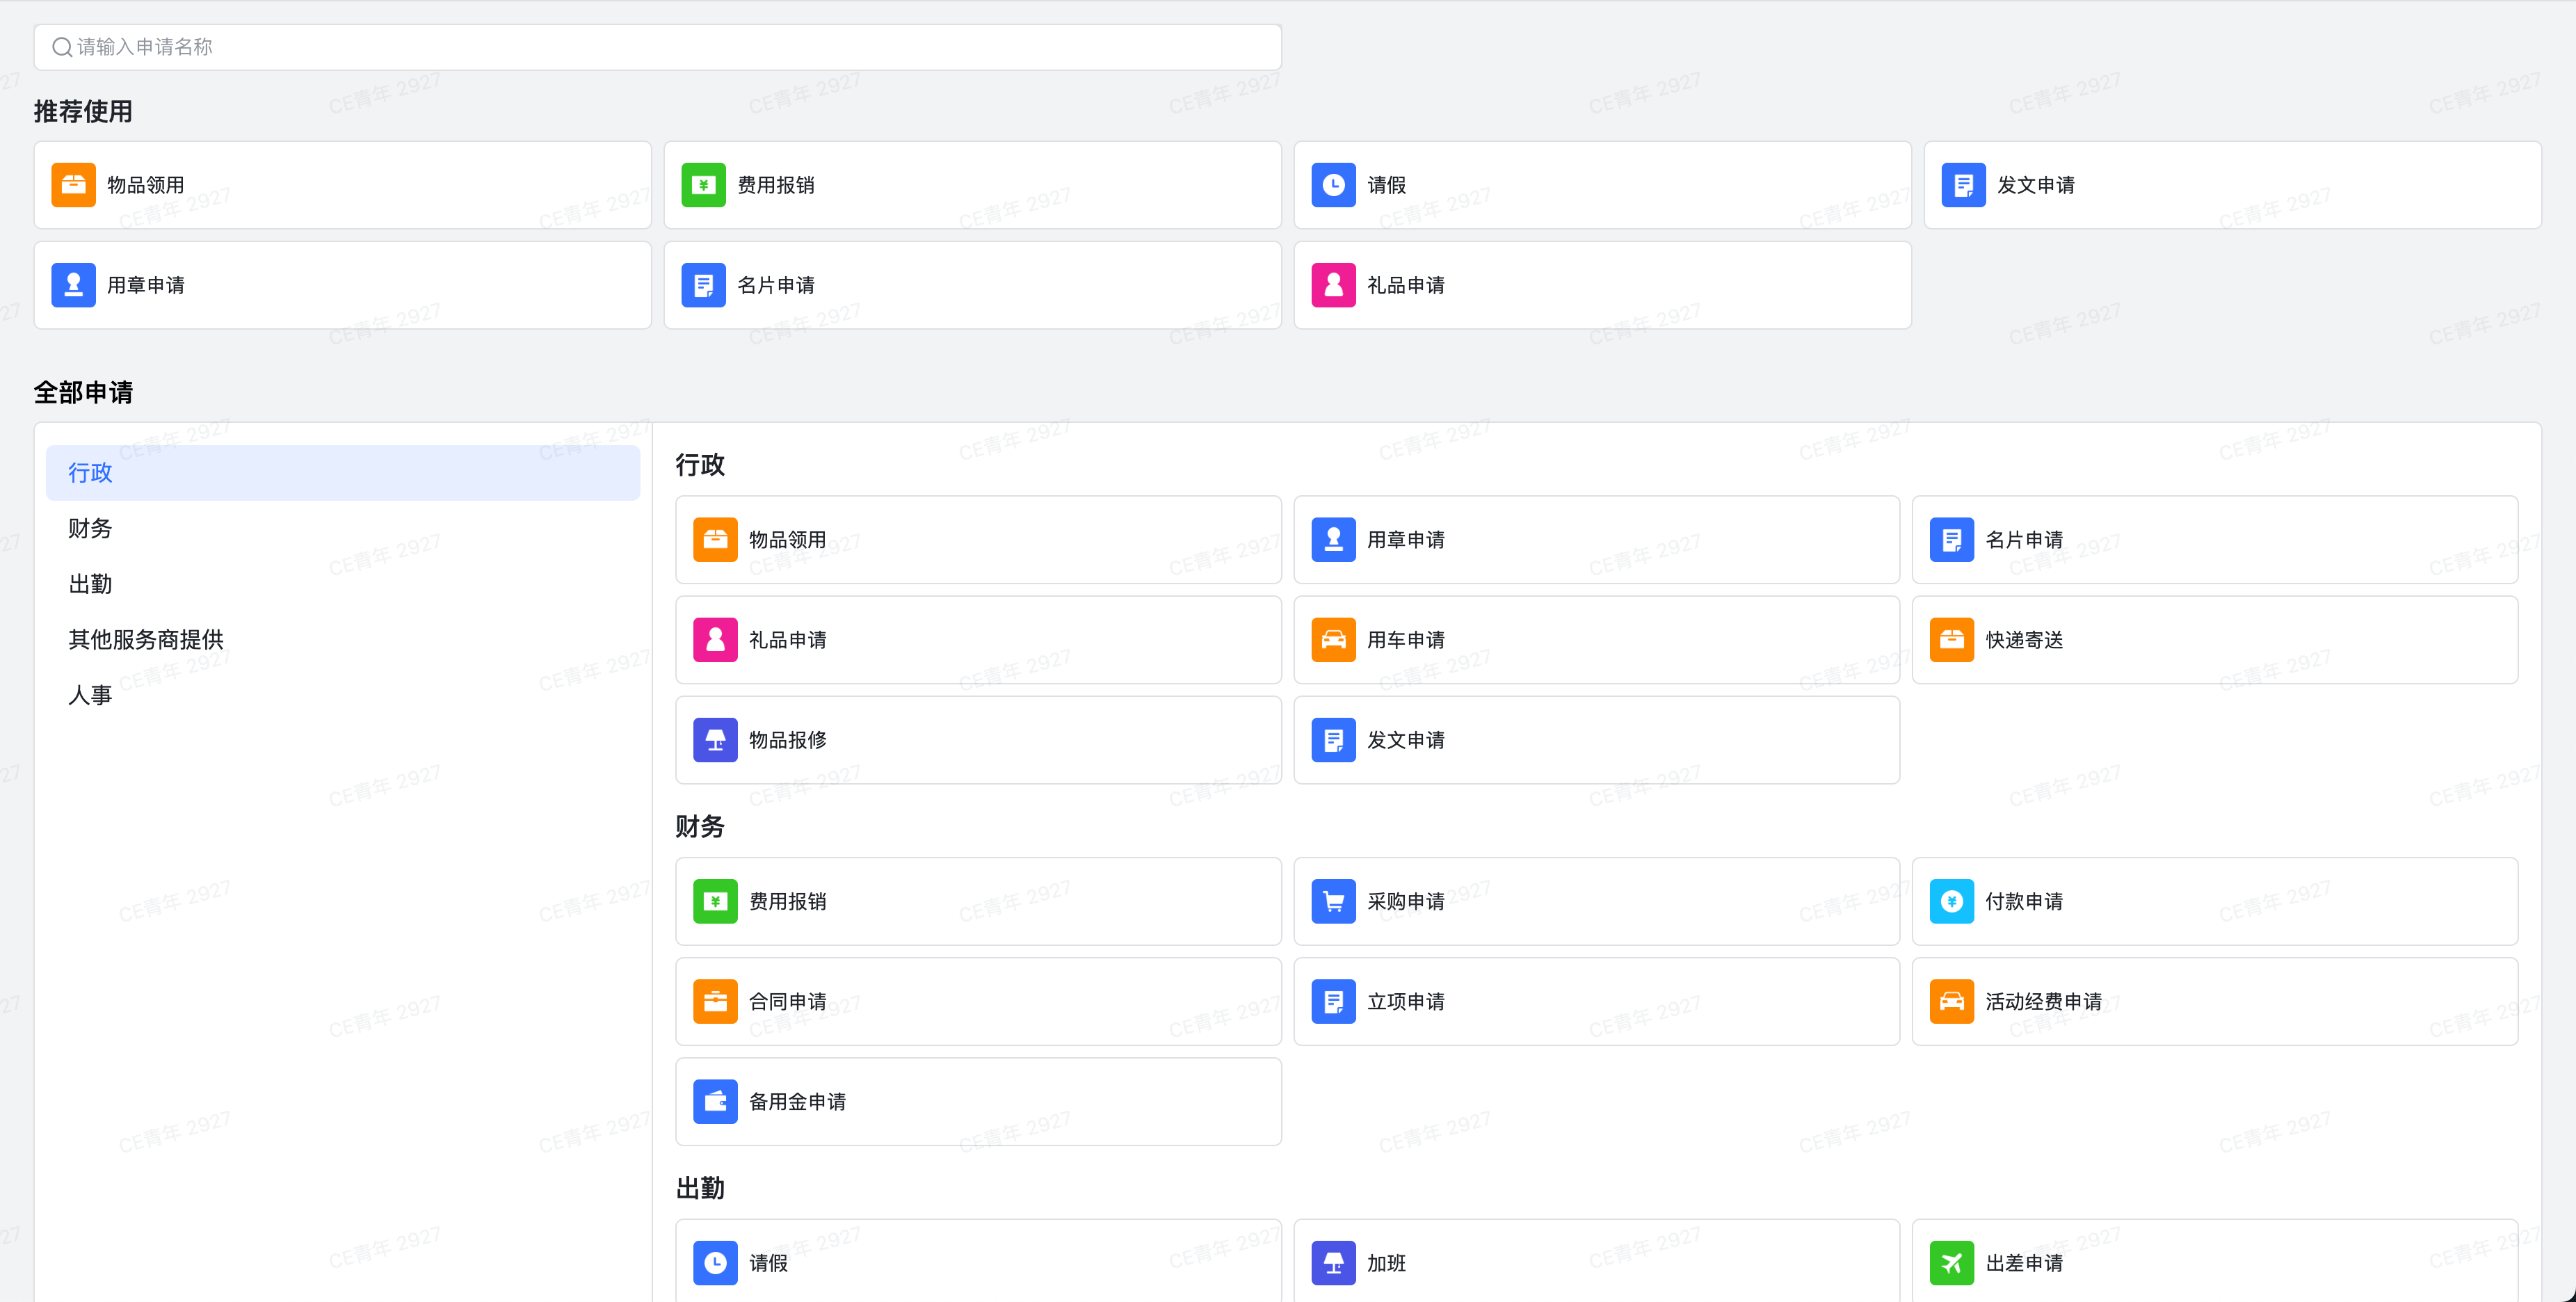Select the 人事 sidebar category
The width and height of the screenshot is (2576, 1302).
[x=90, y=695]
